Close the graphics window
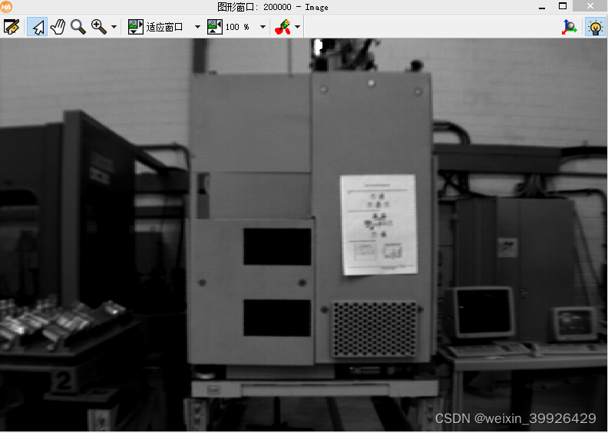Screen dimensions: 608x433 click(x=590, y=6)
